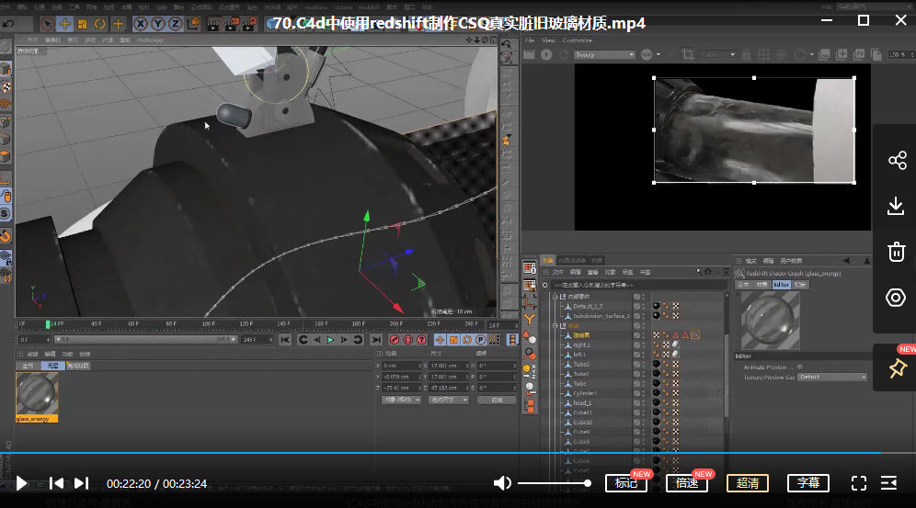The image size is (916, 508).
Task: Toggle the X axis lock in the toolbar
Action: pyautogui.click(x=142, y=24)
